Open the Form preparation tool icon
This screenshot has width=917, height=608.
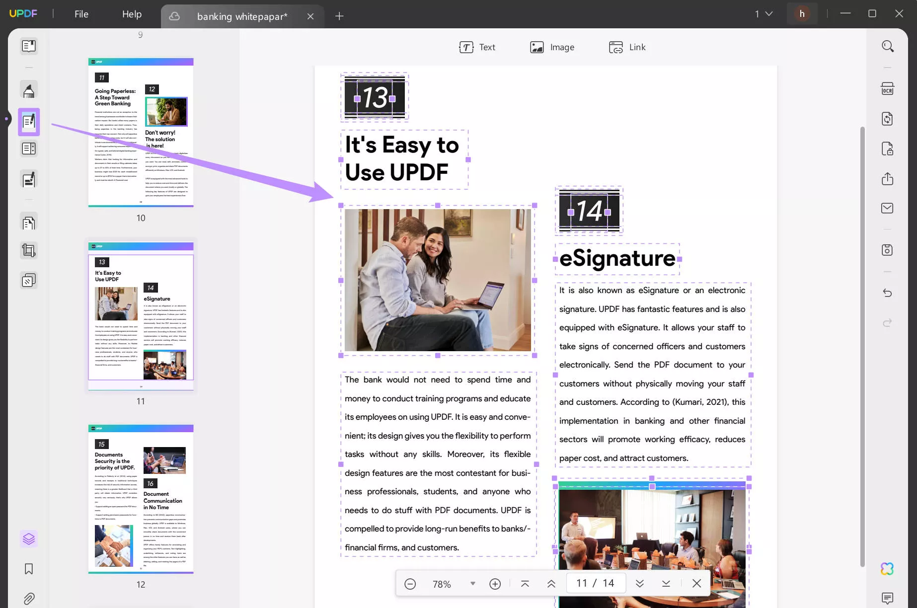coord(29,149)
